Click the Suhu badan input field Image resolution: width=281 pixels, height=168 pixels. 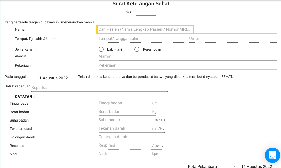coord(125,120)
